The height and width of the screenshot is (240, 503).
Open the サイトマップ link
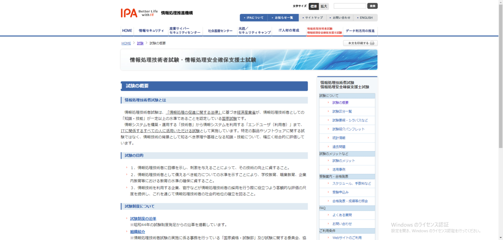coord(312,18)
